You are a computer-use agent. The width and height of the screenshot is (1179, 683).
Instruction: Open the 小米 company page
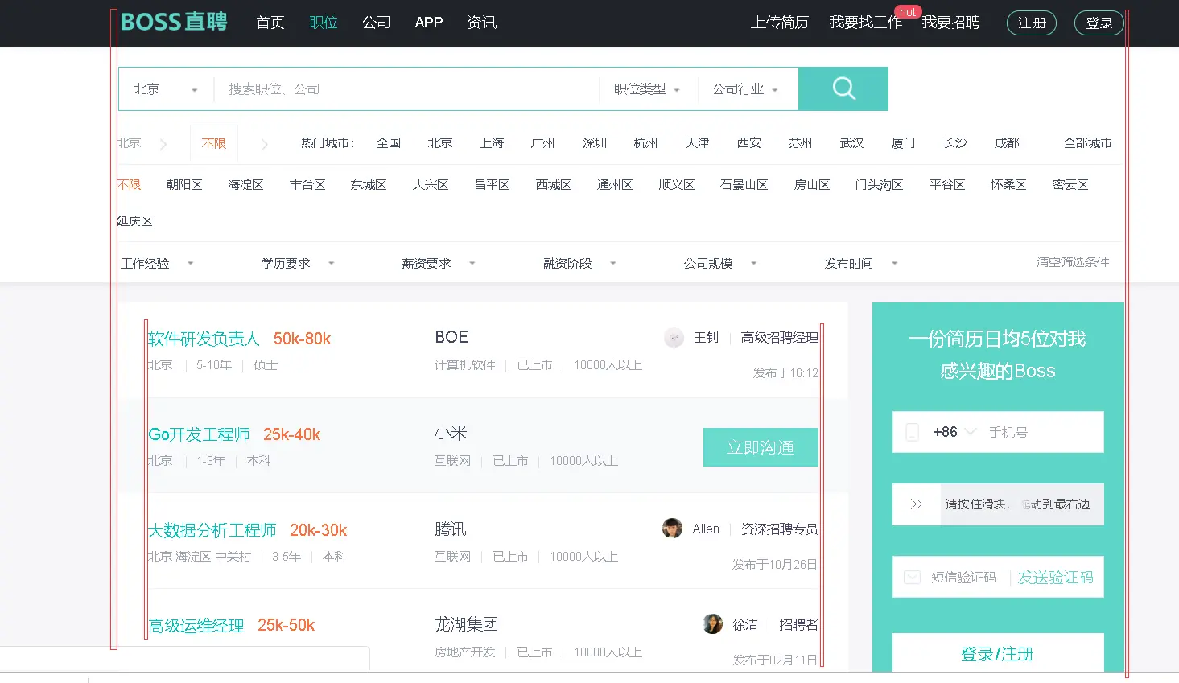point(451,433)
